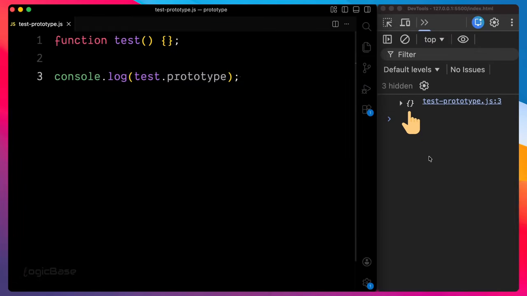This screenshot has height=296, width=527.
Task: Open the 'top' JavaScript context dropdown
Action: [x=434, y=39]
